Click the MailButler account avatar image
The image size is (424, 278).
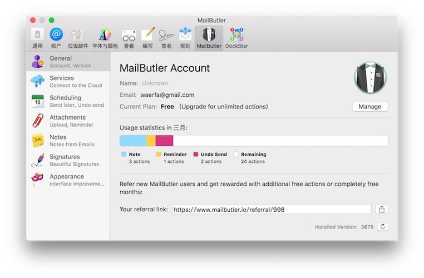click(x=370, y=77)
